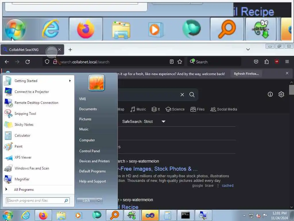Click the Windows Start orb in taskbar
This screenshot has height=221, width=294.
coord(7,215)
